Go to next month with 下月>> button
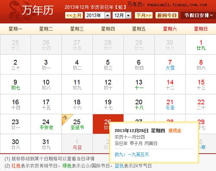The image size is (216, 171). (x=144, y=16)
